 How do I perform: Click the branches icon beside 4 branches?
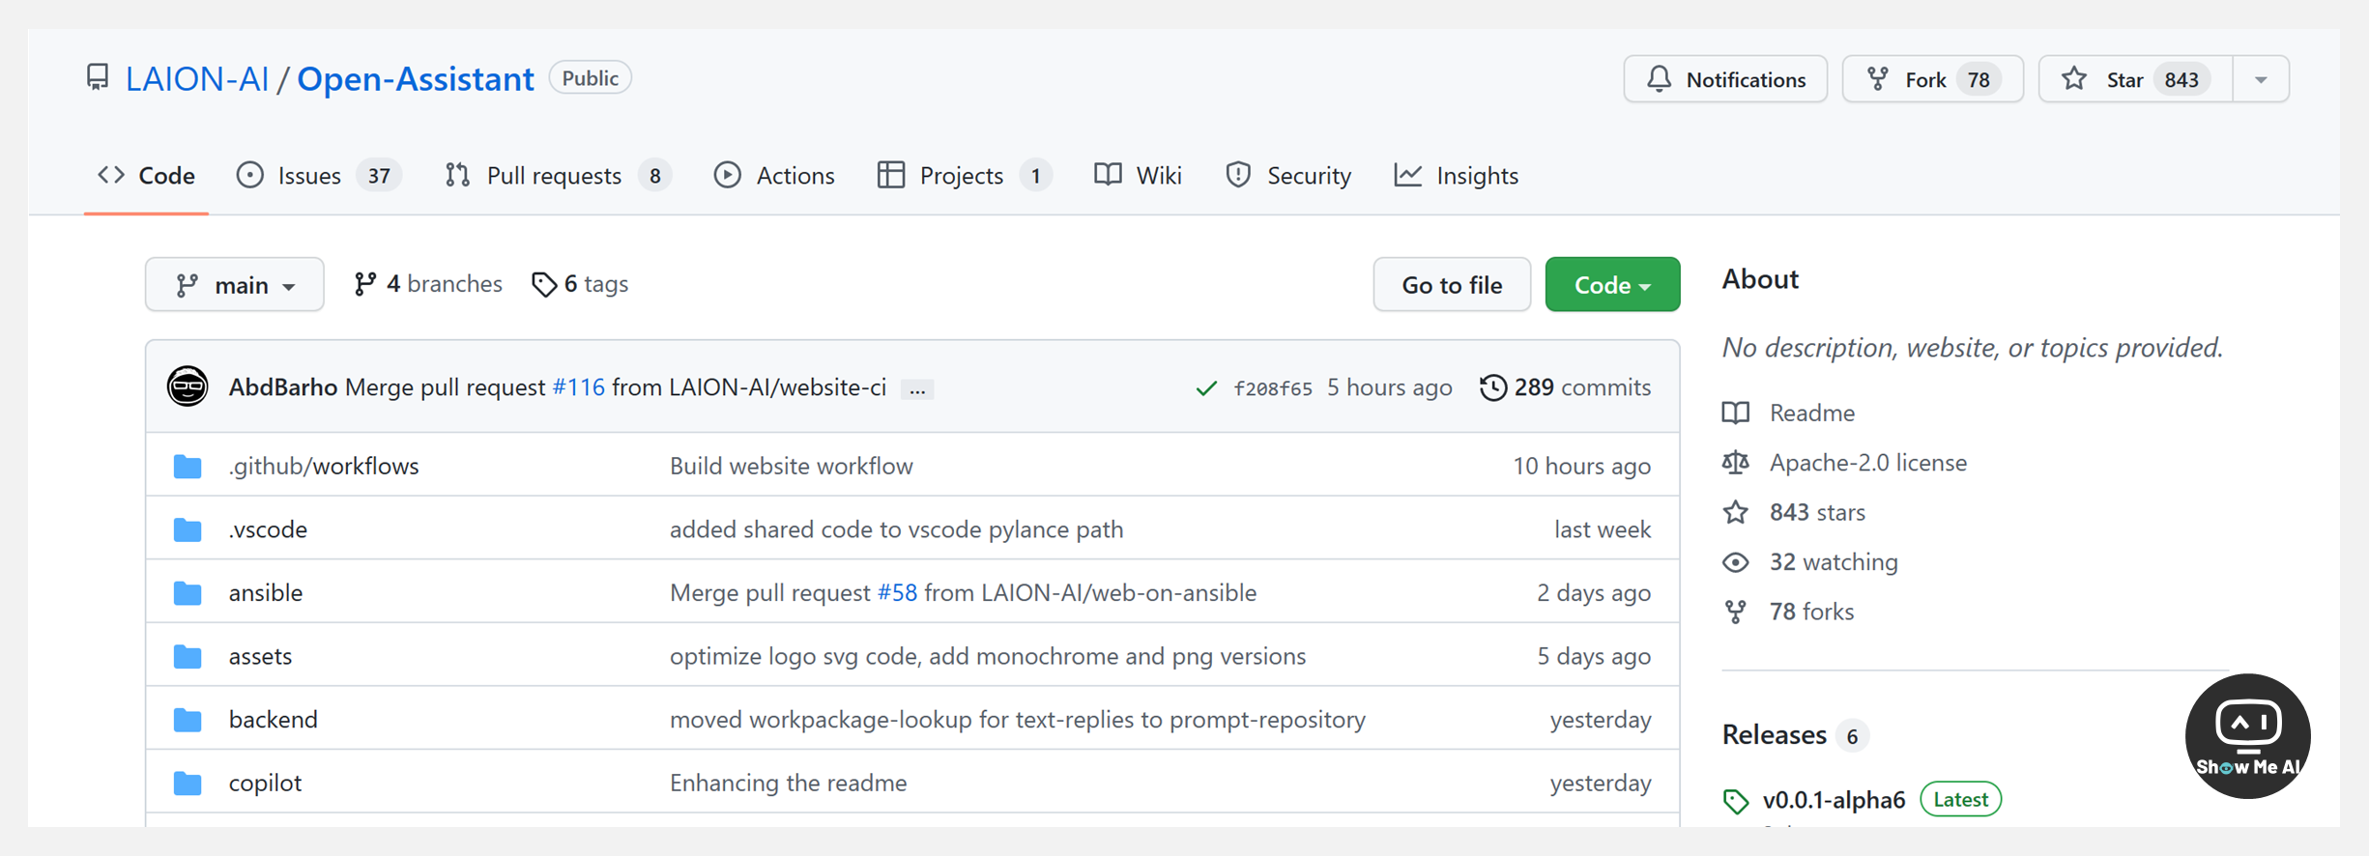click(364, 284)
